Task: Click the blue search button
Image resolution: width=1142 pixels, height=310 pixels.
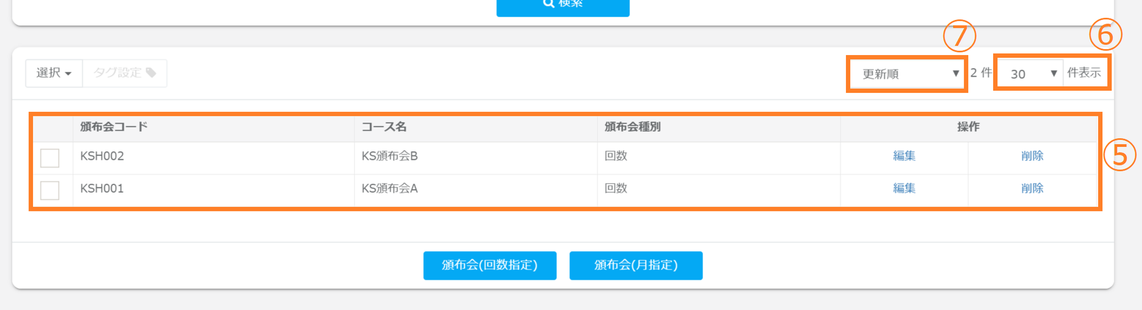Action: (x=563, y=6)
